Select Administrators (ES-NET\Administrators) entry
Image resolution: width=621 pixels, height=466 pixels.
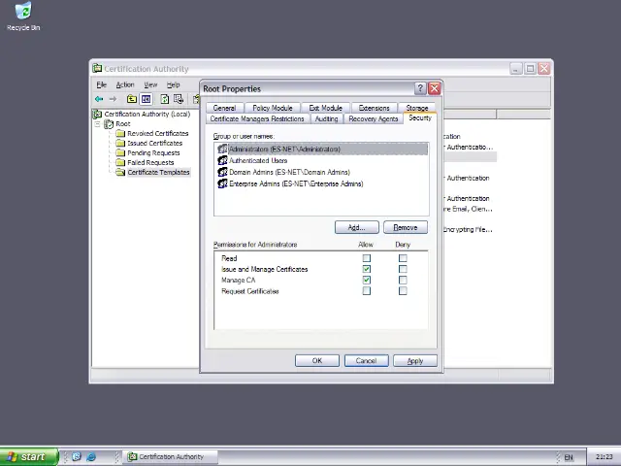284,149
